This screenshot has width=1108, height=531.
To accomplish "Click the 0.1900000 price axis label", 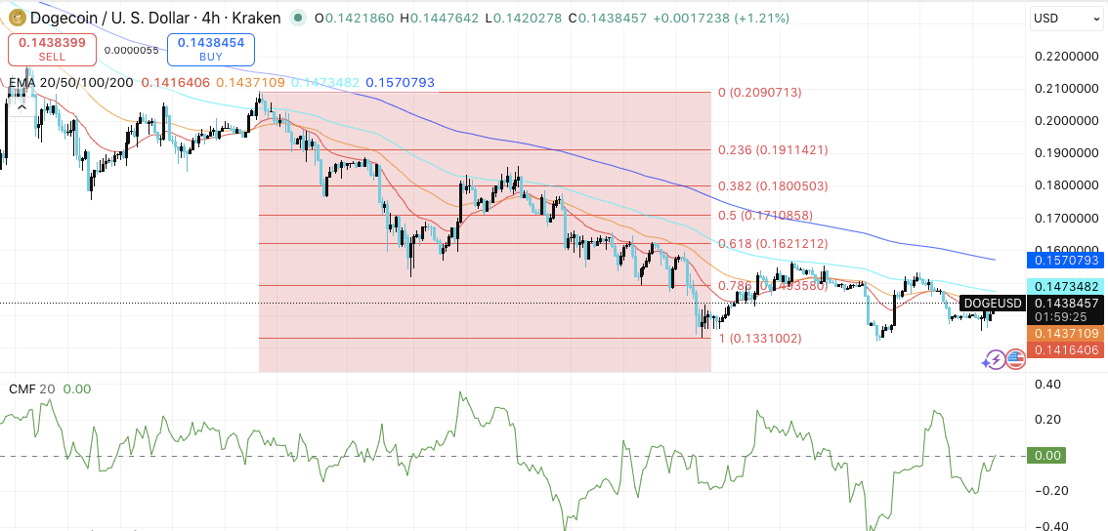I will pyautogui.click(x=1067, y=153).
